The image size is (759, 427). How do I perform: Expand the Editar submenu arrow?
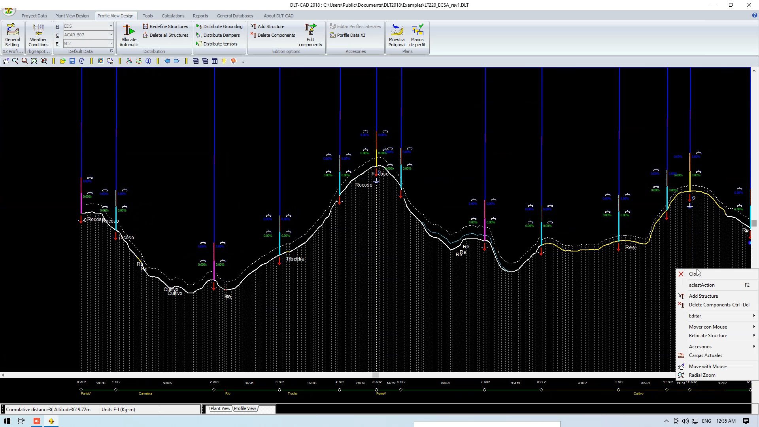tap(754, 316)
